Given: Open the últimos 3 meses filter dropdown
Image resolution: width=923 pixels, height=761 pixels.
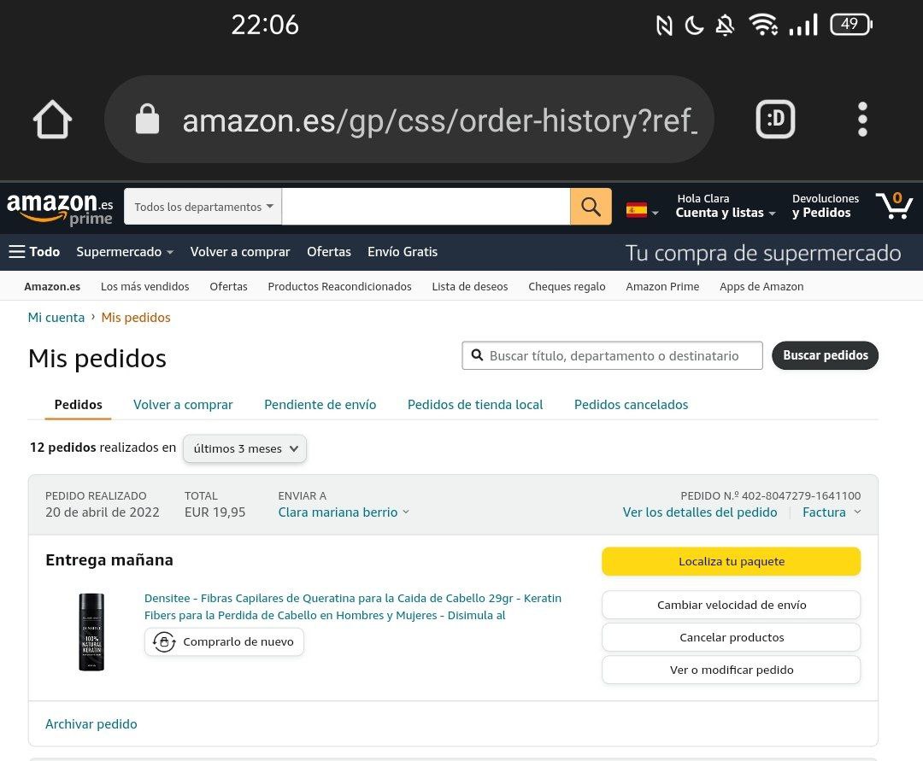Looking at the screenshot, I should pos(245,448).
